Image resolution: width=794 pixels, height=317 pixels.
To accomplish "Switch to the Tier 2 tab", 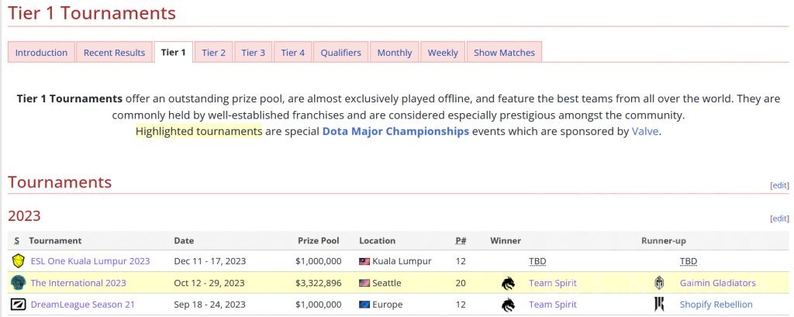I will pyautogui.click(x=214, y=53).
